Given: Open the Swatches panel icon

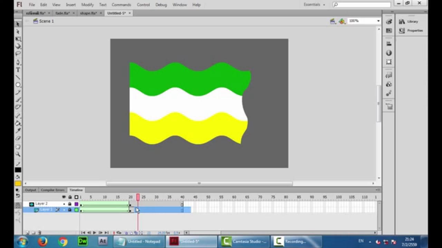Looking at the screenshot, I should point(389,31).
